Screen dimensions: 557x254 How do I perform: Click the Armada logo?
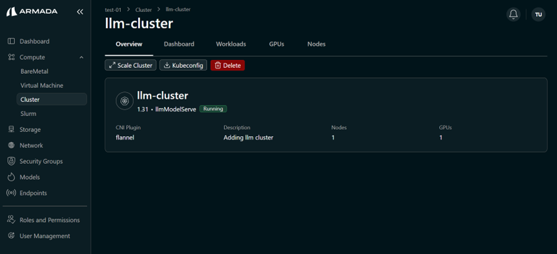[x=32, y=12]
